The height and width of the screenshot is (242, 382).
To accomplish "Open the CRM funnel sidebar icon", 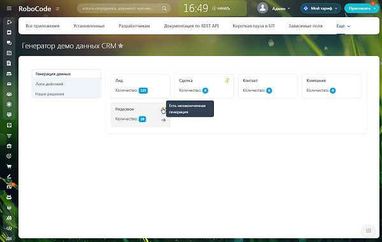I will (x=9, y=136).
